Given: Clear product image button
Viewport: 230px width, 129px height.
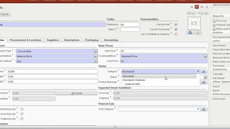Looking at the screenshot, I should pos(198,33).
